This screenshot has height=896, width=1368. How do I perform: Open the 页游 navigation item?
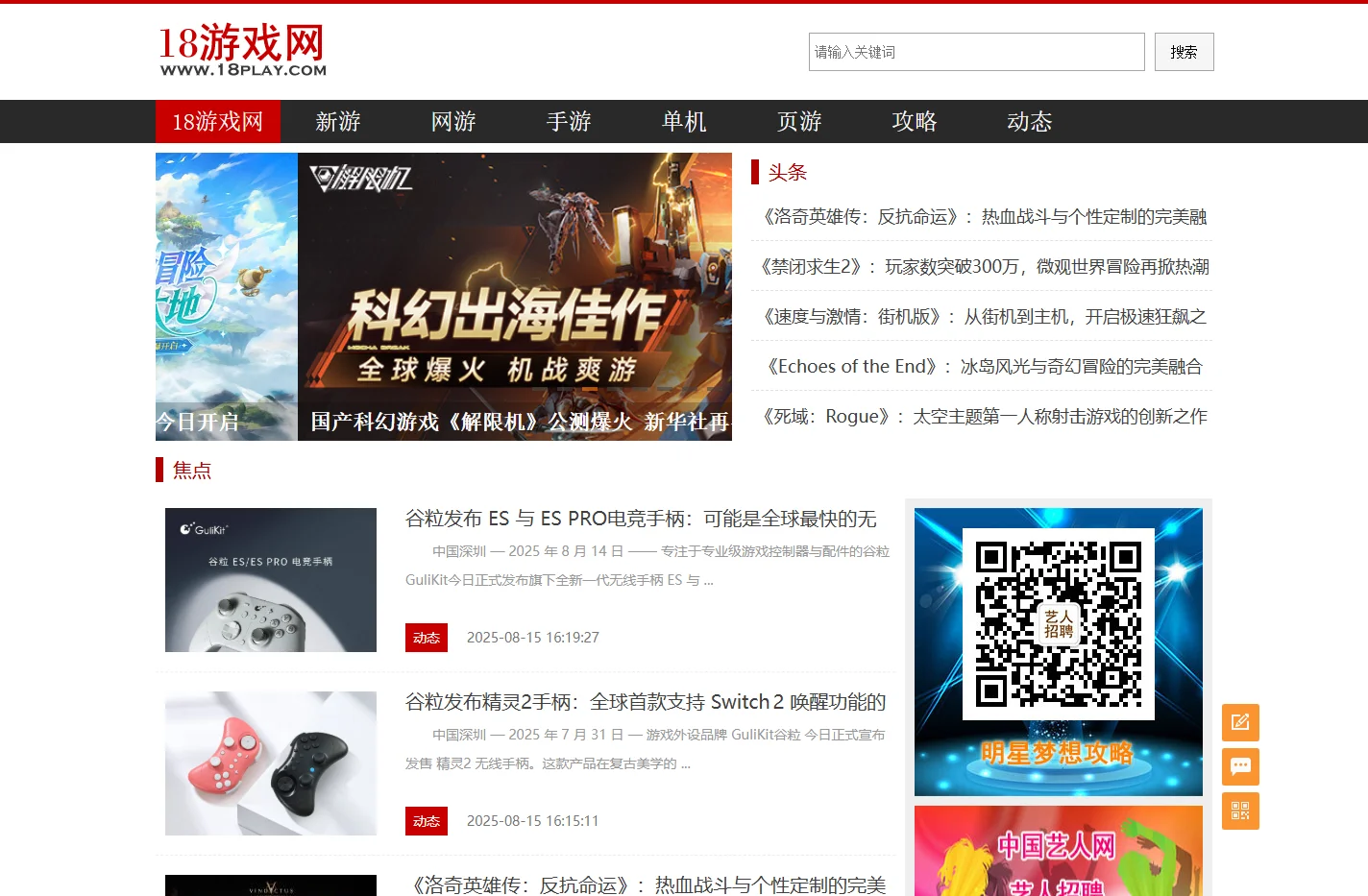pyautogui.click(x=799, y=121)
